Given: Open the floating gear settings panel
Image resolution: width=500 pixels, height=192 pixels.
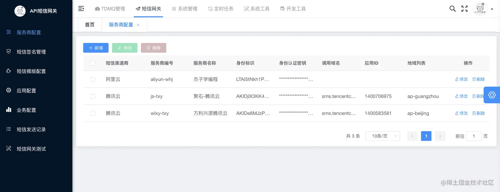Looking at the screenshot, I should (492, 95).
